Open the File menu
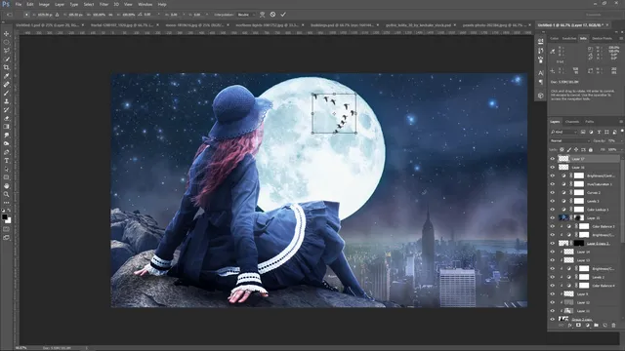This screenshot has width=625, height=351. pos(19,4)
